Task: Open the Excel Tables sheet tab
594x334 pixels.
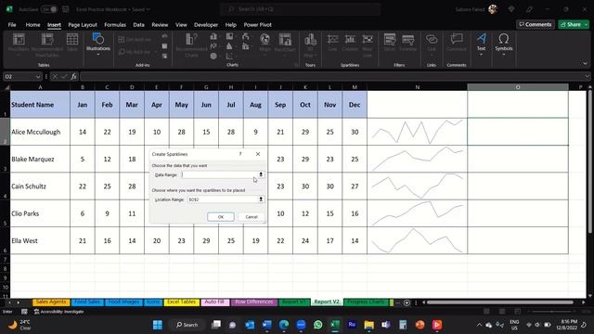Action: pyautogui.click(x=182, y=302)
